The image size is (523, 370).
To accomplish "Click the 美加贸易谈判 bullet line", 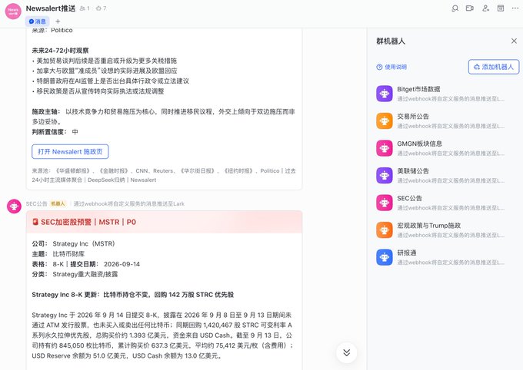I will click(x=105, y=61).
